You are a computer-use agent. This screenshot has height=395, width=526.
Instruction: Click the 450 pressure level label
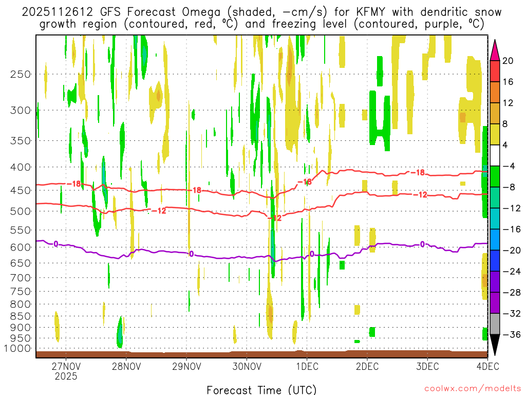click(x=21, y=190)
